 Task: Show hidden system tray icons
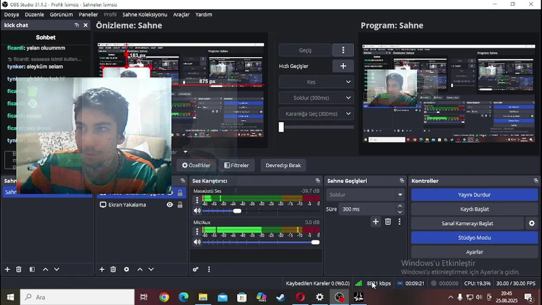tap(451, 297)
